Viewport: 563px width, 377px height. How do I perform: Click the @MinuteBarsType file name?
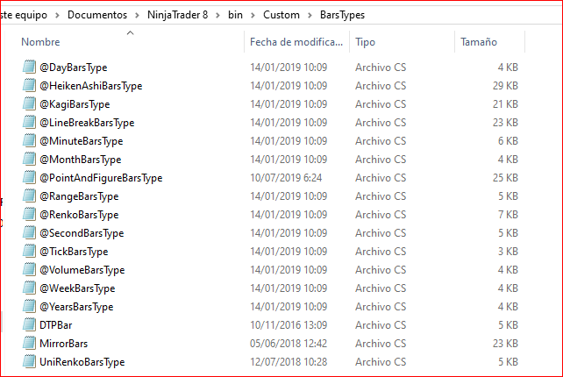(82, 141)
